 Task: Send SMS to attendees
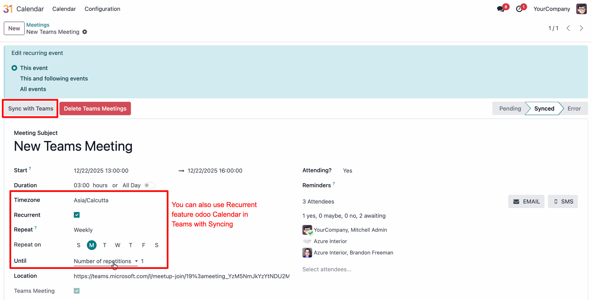pos(563,202)
